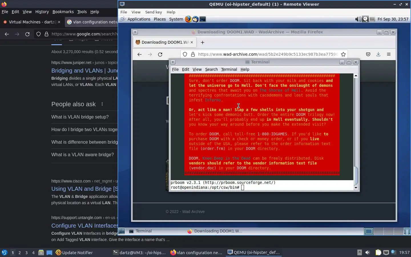Open the guest Firefox window menu arrow
The width and height of the screenshot is (411, 257).
[135, 32]
